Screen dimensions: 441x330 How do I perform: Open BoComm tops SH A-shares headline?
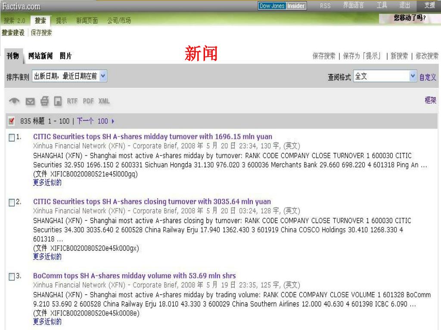pos(134,276)
